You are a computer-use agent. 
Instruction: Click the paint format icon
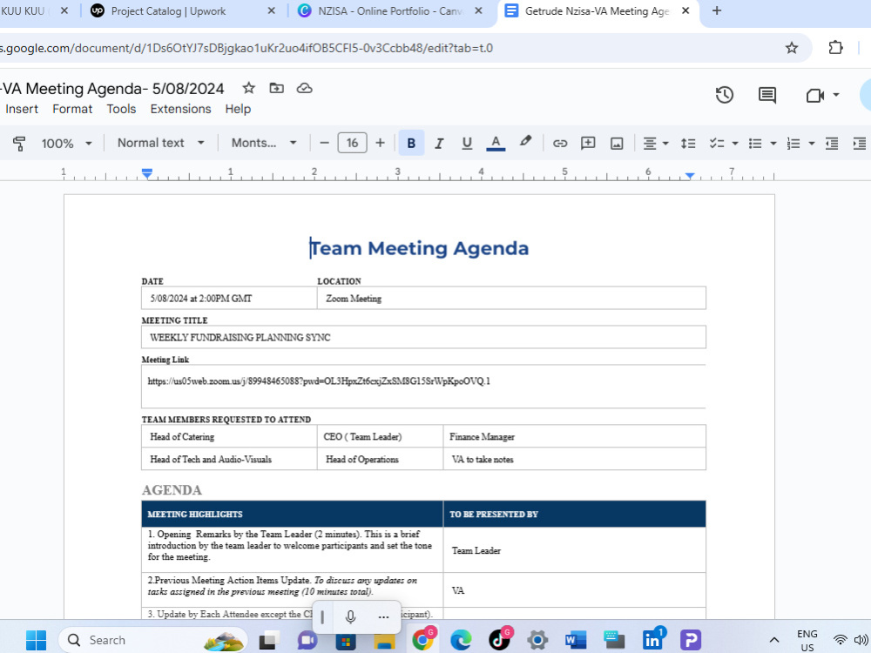tap(19, 144)
